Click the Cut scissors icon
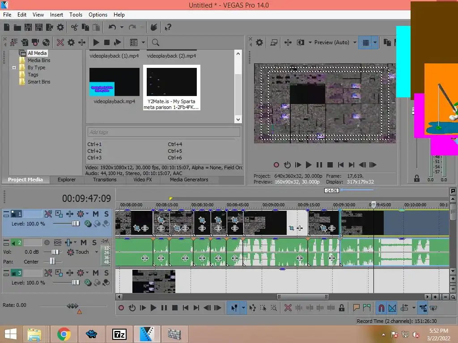This screenshot has width=458, height=343. tap(74, 27)
